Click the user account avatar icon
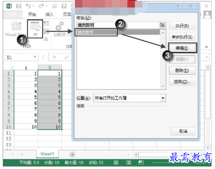 point(208,15)
